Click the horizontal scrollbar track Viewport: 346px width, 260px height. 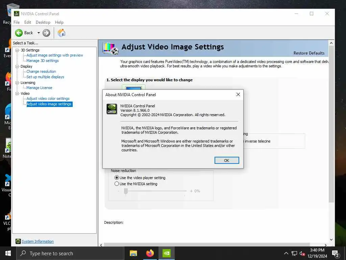click(x=207, y=245)
